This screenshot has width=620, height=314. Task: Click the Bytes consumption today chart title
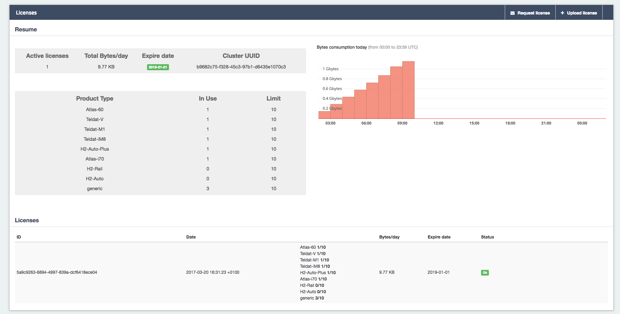(x=342, y=47)
